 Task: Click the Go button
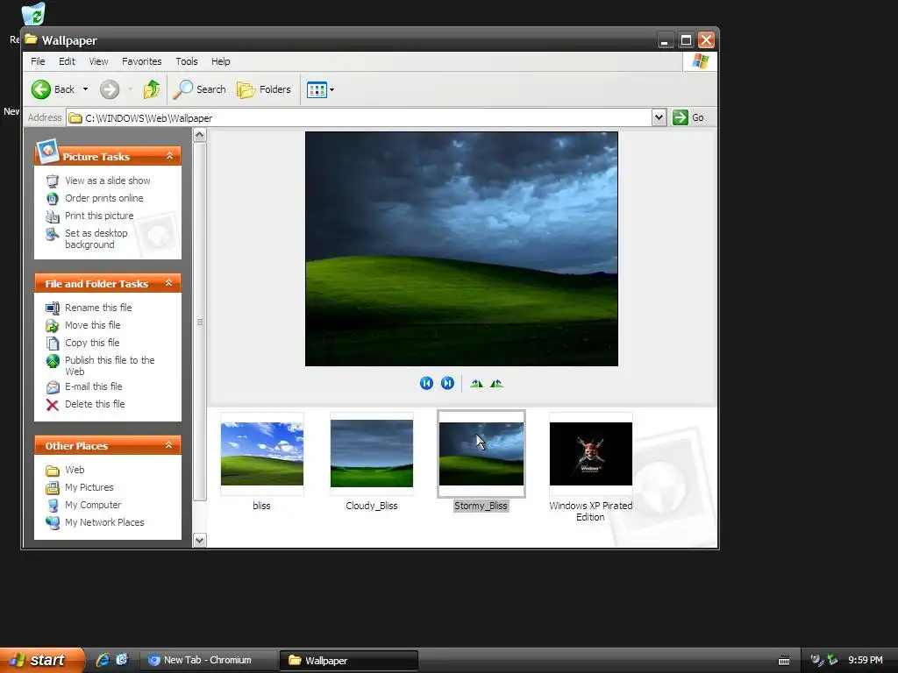pos(688,117)
